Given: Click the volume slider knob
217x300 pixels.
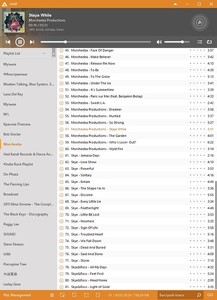Looking at the screenshot, I should pyautogui.click(x=182, y=42).
